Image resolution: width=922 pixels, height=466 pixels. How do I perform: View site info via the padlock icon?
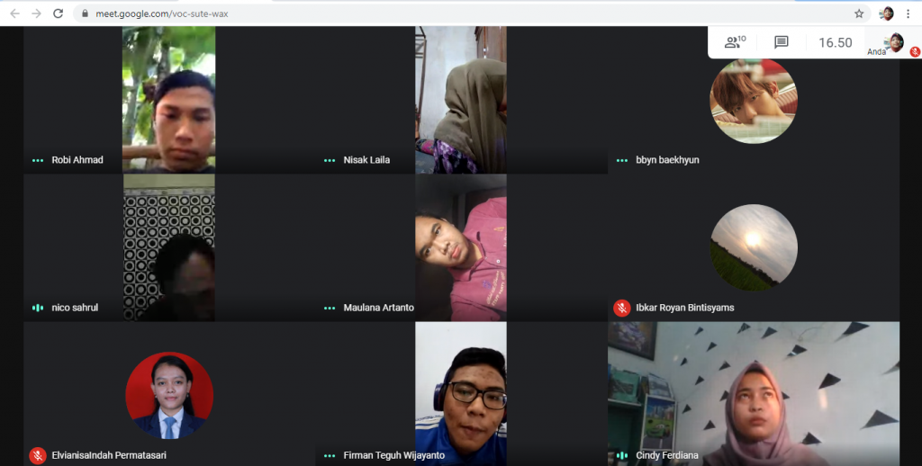[85, 14]
